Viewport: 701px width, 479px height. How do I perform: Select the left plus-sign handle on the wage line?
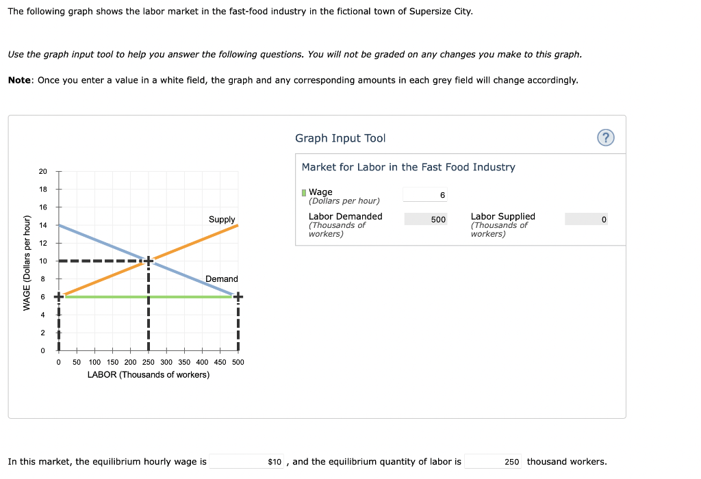(58, 295)
